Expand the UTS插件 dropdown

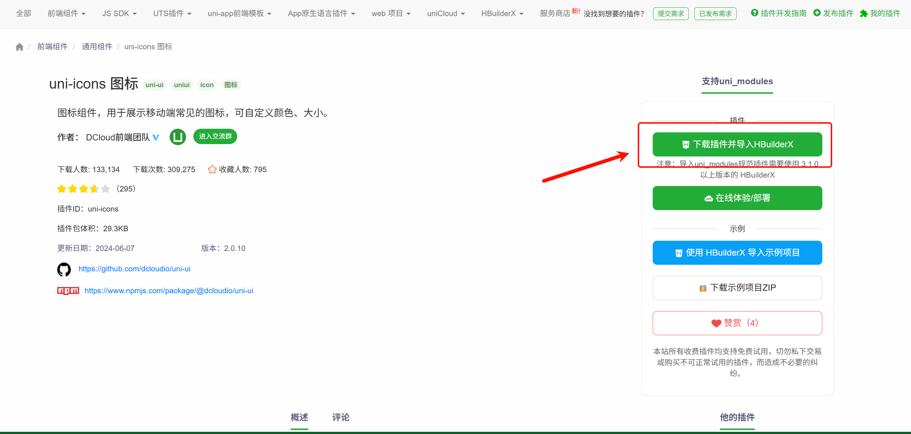pyautogui.click(x=172, y=13)
